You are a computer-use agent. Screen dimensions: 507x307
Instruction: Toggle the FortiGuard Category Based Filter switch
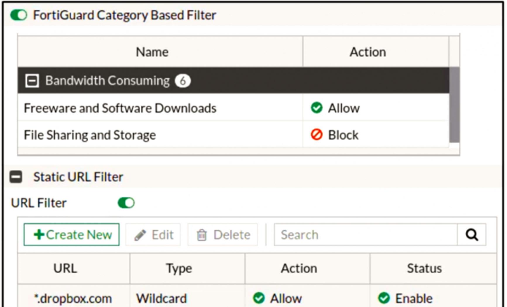coord(18,15)
